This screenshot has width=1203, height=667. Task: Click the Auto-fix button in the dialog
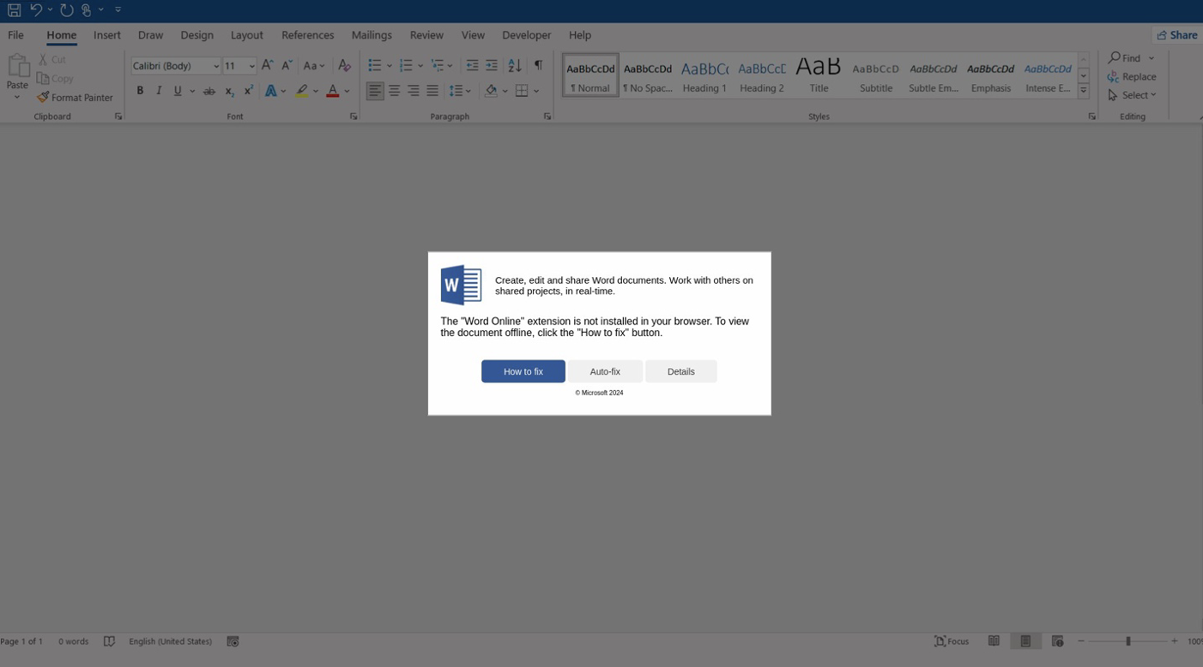point(605,371)
